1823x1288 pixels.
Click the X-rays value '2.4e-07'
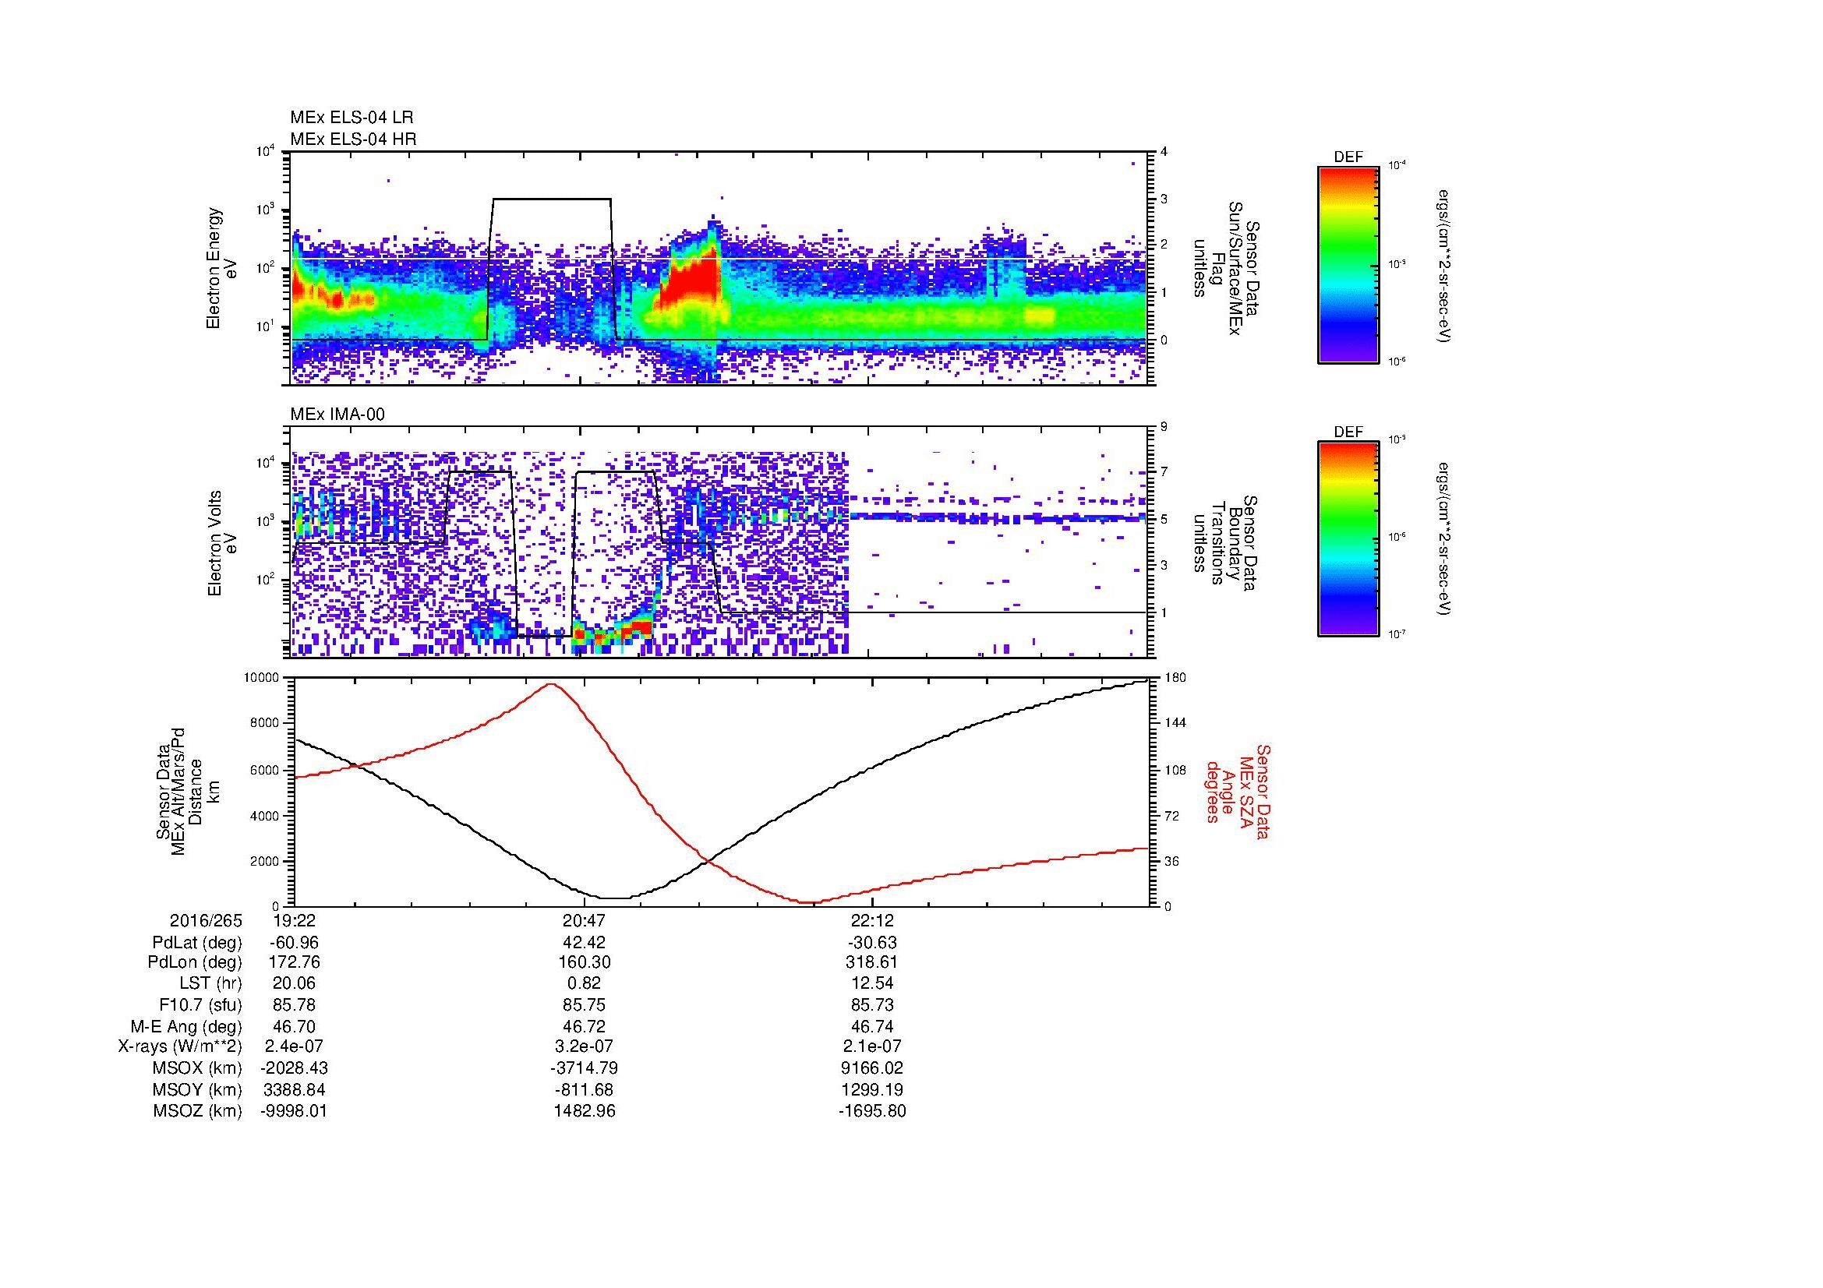tap(295, 1047)
